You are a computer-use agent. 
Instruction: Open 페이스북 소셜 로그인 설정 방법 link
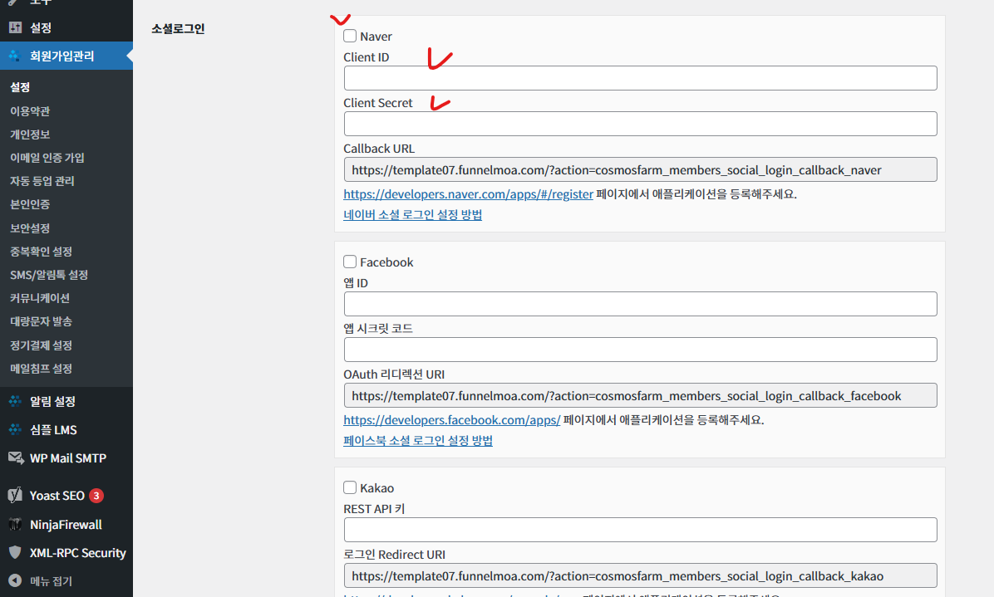(418, 440)
